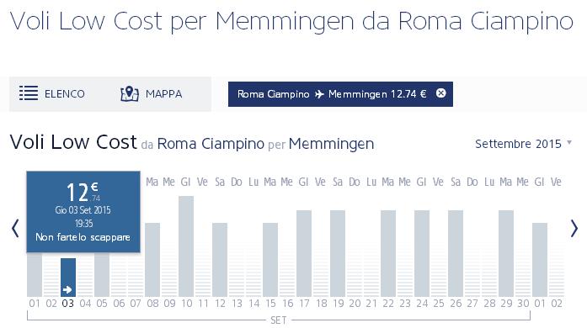
Task: Click the arrow icon on the 03 bar
Action: pyautogui.click(x=67, y=289)
